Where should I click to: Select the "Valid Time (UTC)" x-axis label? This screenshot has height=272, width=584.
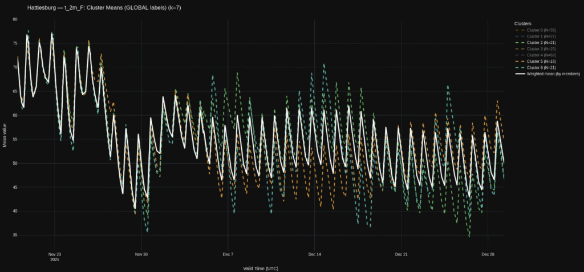(261, 268)
